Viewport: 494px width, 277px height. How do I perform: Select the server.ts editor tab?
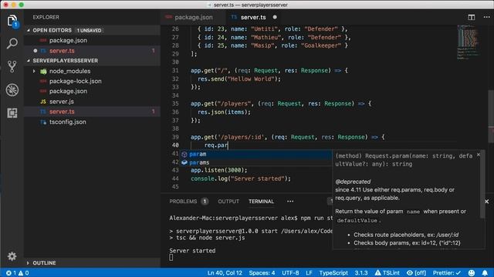pos(253,17)
